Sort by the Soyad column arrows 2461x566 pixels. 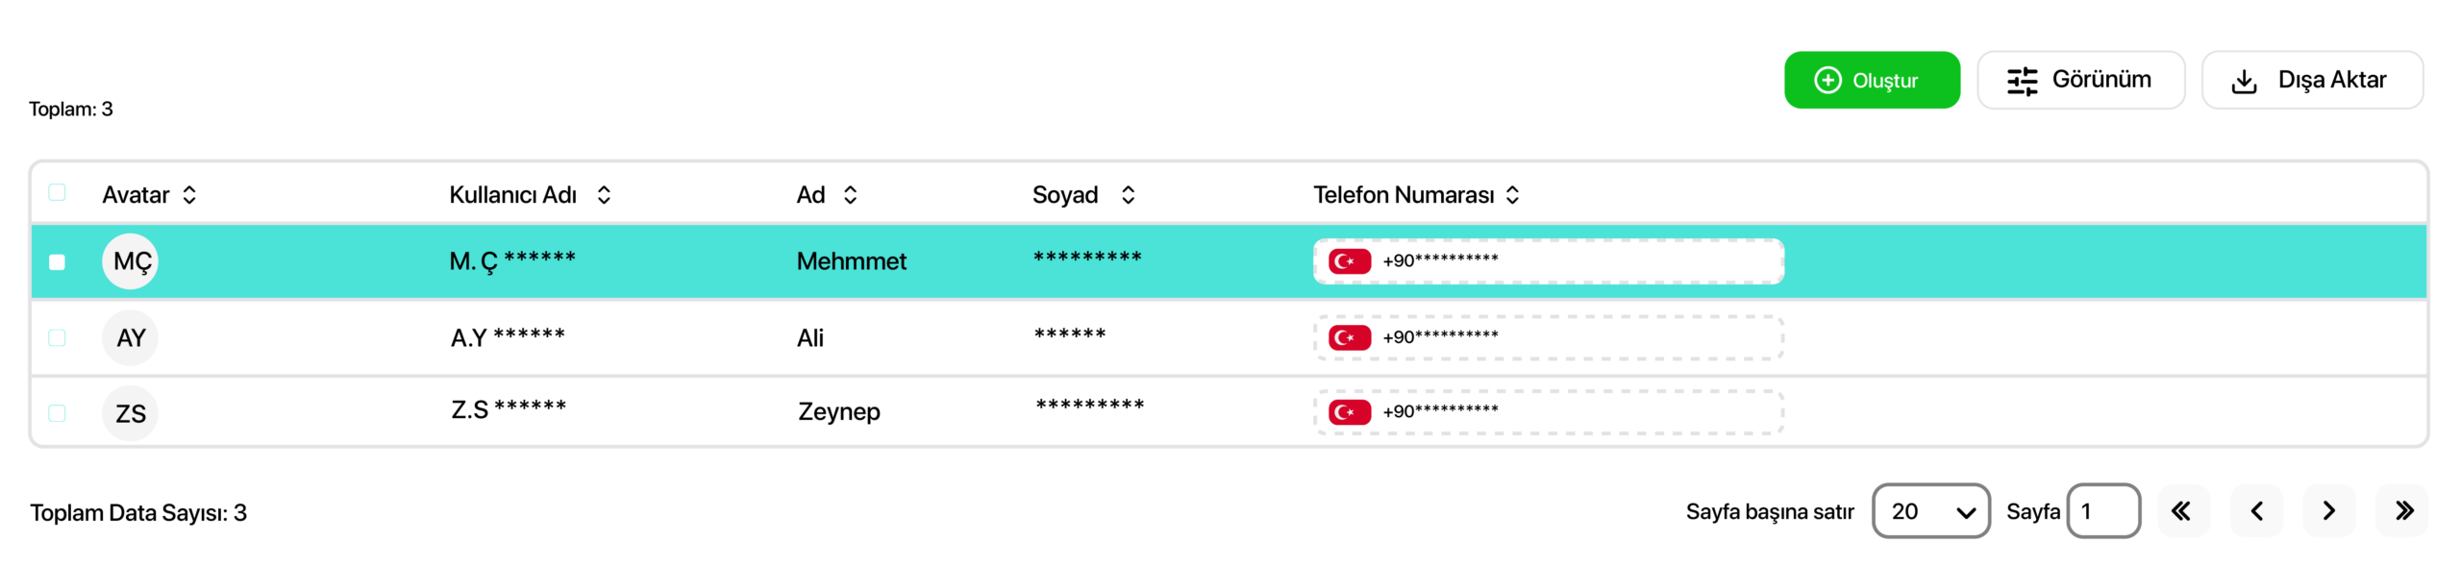(1128, 195)
